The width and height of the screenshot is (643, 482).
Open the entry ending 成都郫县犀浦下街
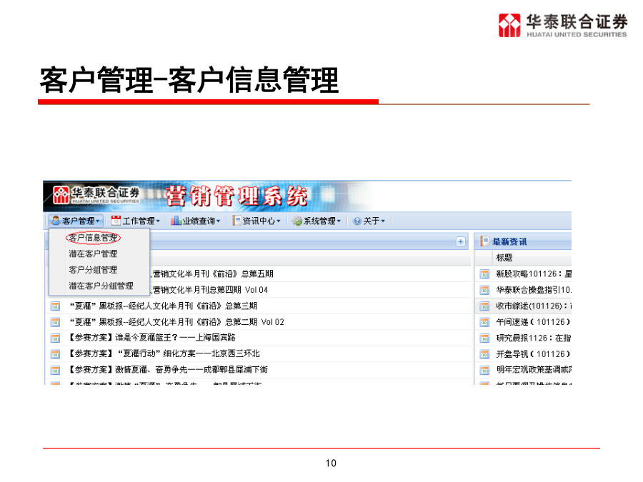pyautogui.click(x=168, y=370)
